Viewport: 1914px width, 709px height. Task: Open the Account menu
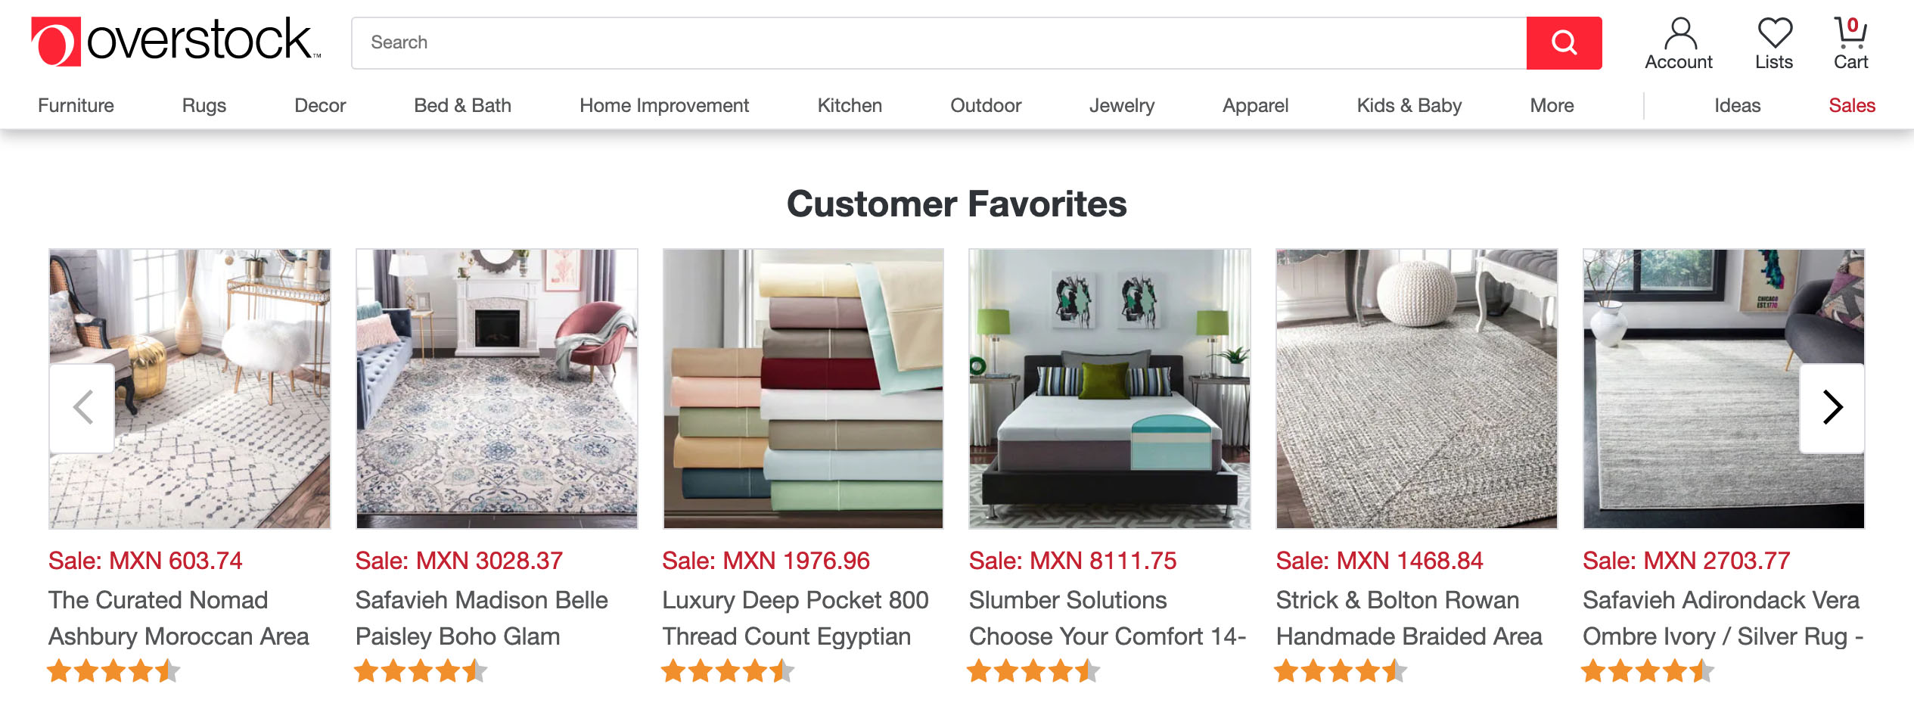(x=1678, y=42)
